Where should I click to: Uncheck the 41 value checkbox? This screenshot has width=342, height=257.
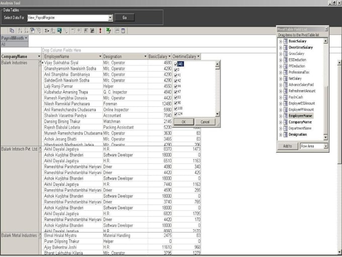point(176,75)
